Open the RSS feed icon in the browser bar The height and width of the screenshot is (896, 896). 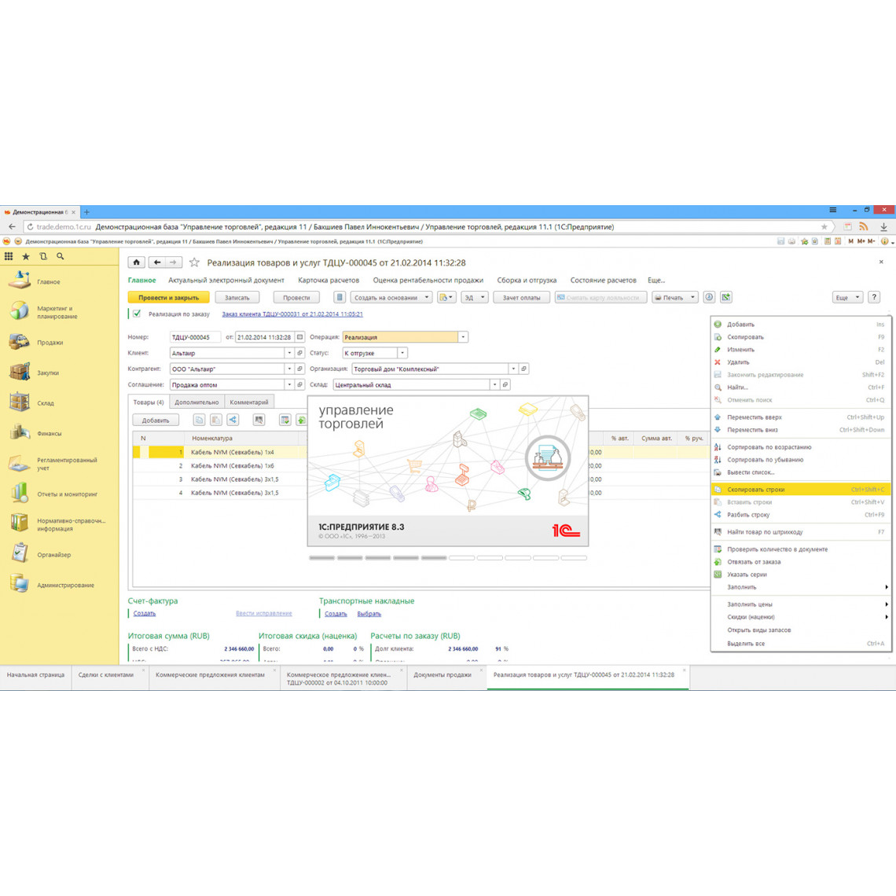[864, 227]
